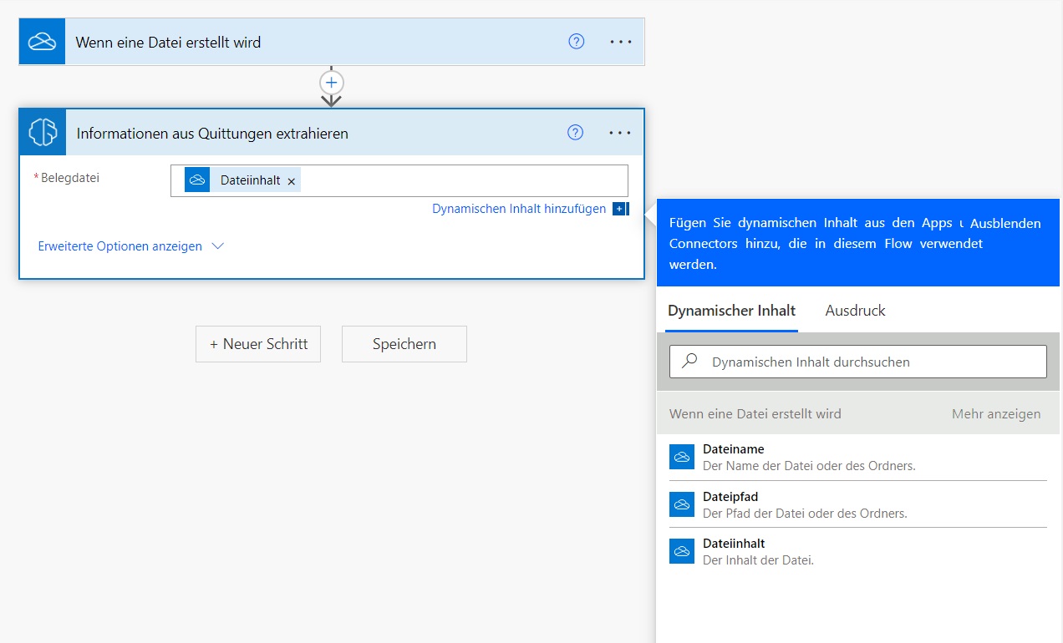Open help for 'Informationen aus Quittungen extrahieren'
The image size is (1063, 643).
point(575,133)
